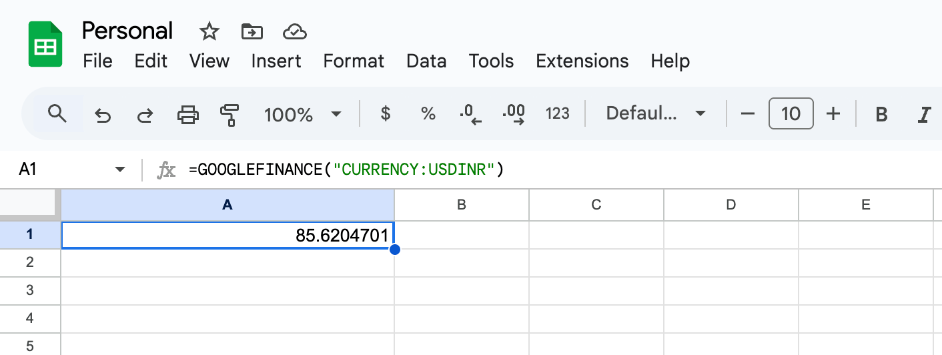Open the name box dropdown arrow
This screenshot has width=942, height=355.
tap(120, 170)
